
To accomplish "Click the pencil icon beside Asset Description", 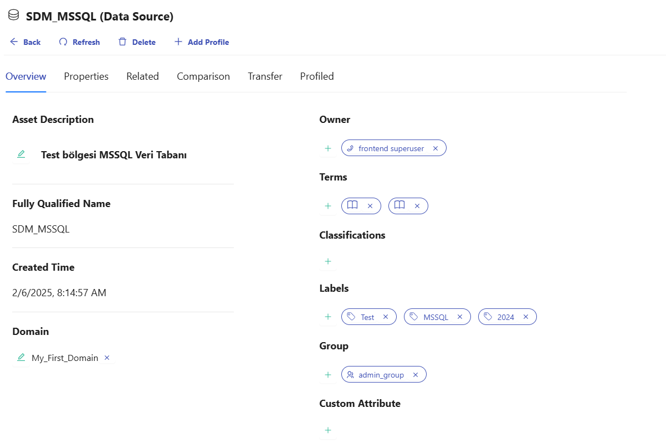I will coord(21,154).
